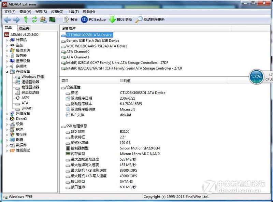
Task: Click the Forward navigation arrow
Action: 16,20
